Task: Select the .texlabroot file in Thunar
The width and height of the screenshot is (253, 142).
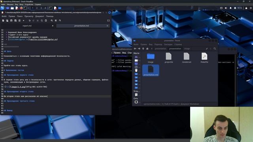Action: pyautogui.click(x=187, y=58)
